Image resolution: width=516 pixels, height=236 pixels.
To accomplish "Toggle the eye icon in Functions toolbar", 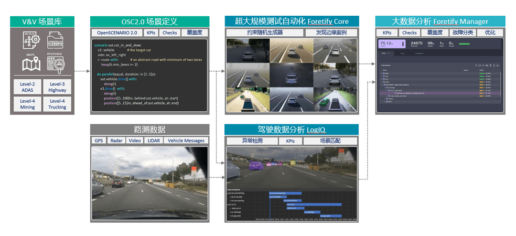I will pyautogui.click(x=487, y=65).
